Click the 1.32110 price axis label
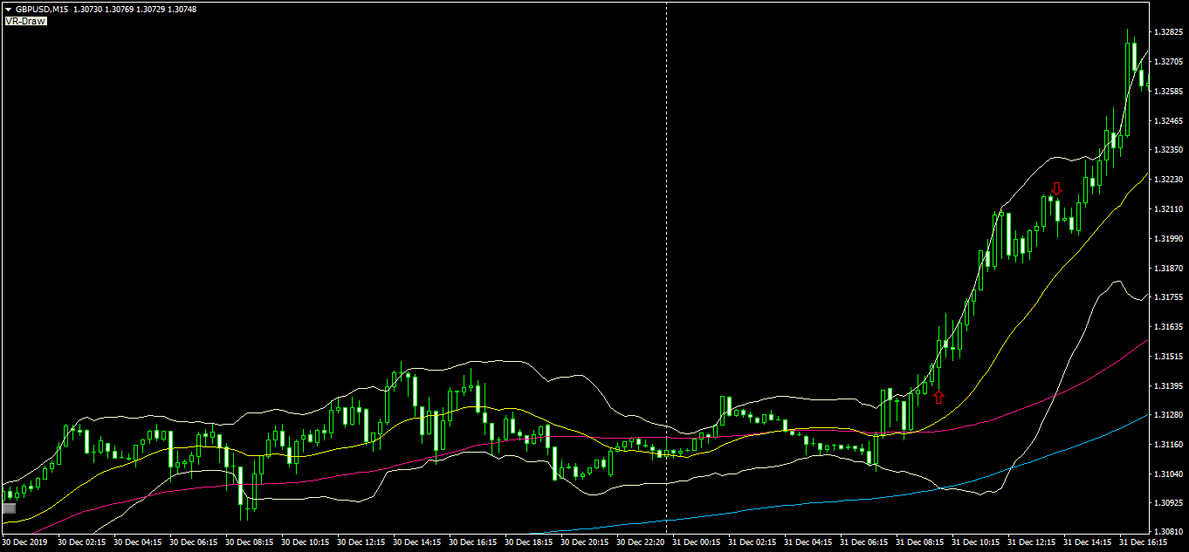This screenshot has width=1189, height=552. 1168,209
